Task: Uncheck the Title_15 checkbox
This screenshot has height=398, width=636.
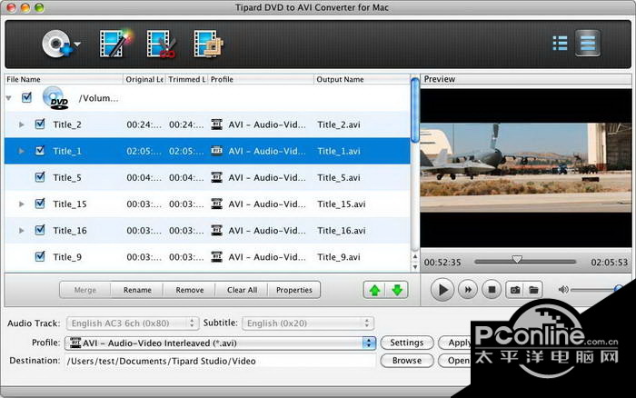Action: click(x=40, y=204)
